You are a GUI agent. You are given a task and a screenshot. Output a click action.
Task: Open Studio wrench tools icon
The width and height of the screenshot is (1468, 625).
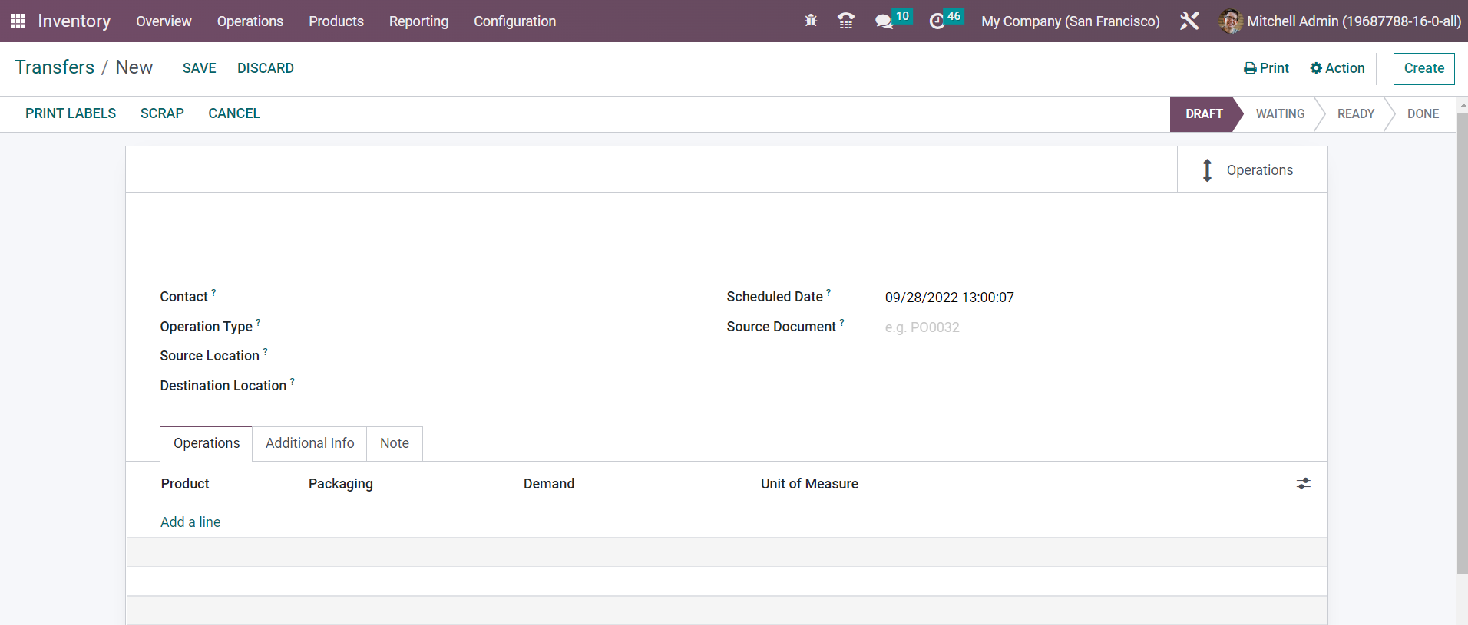click(1189, 21)
